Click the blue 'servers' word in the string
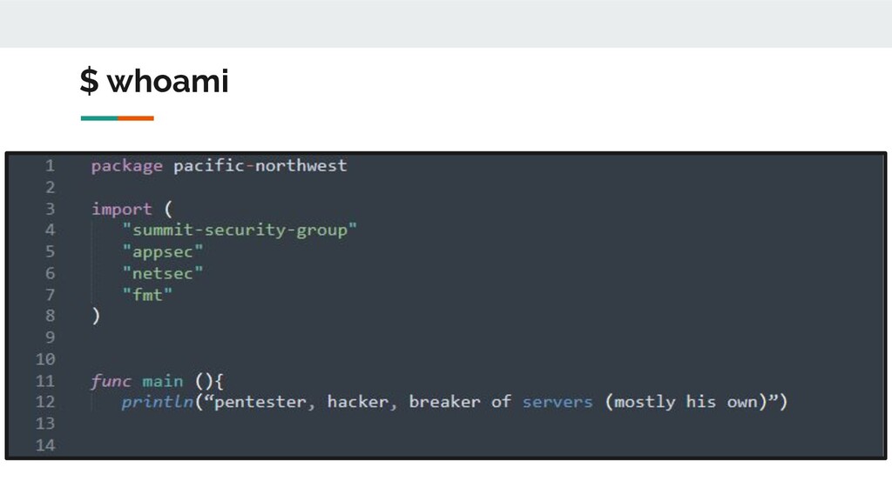 [557, 402]
